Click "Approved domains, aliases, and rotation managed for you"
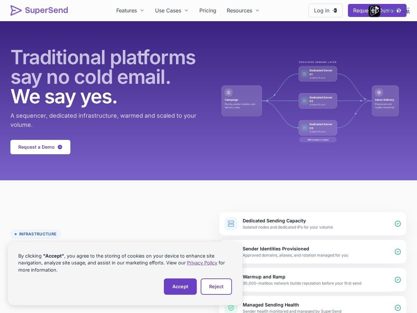The image size is (417, 313). (x=295, y=255)
